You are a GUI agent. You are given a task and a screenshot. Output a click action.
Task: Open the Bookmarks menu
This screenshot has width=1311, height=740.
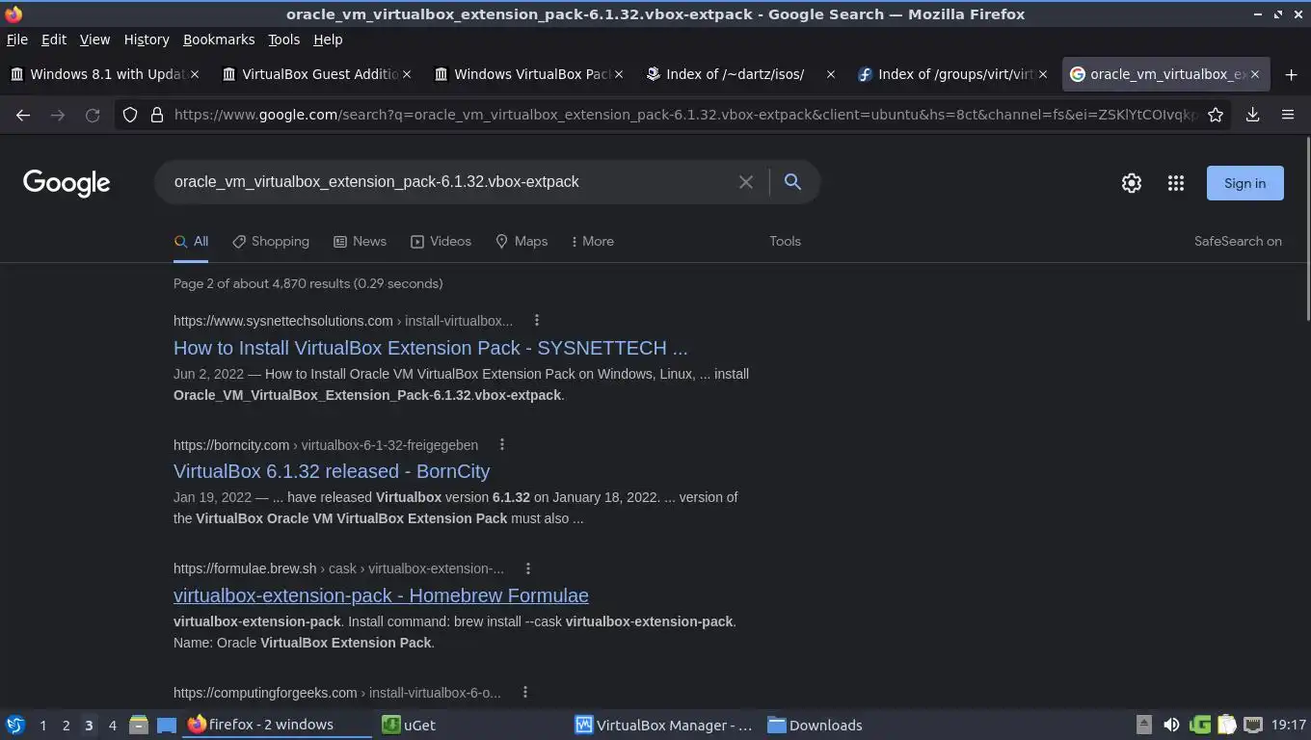[x=219, y=40]
